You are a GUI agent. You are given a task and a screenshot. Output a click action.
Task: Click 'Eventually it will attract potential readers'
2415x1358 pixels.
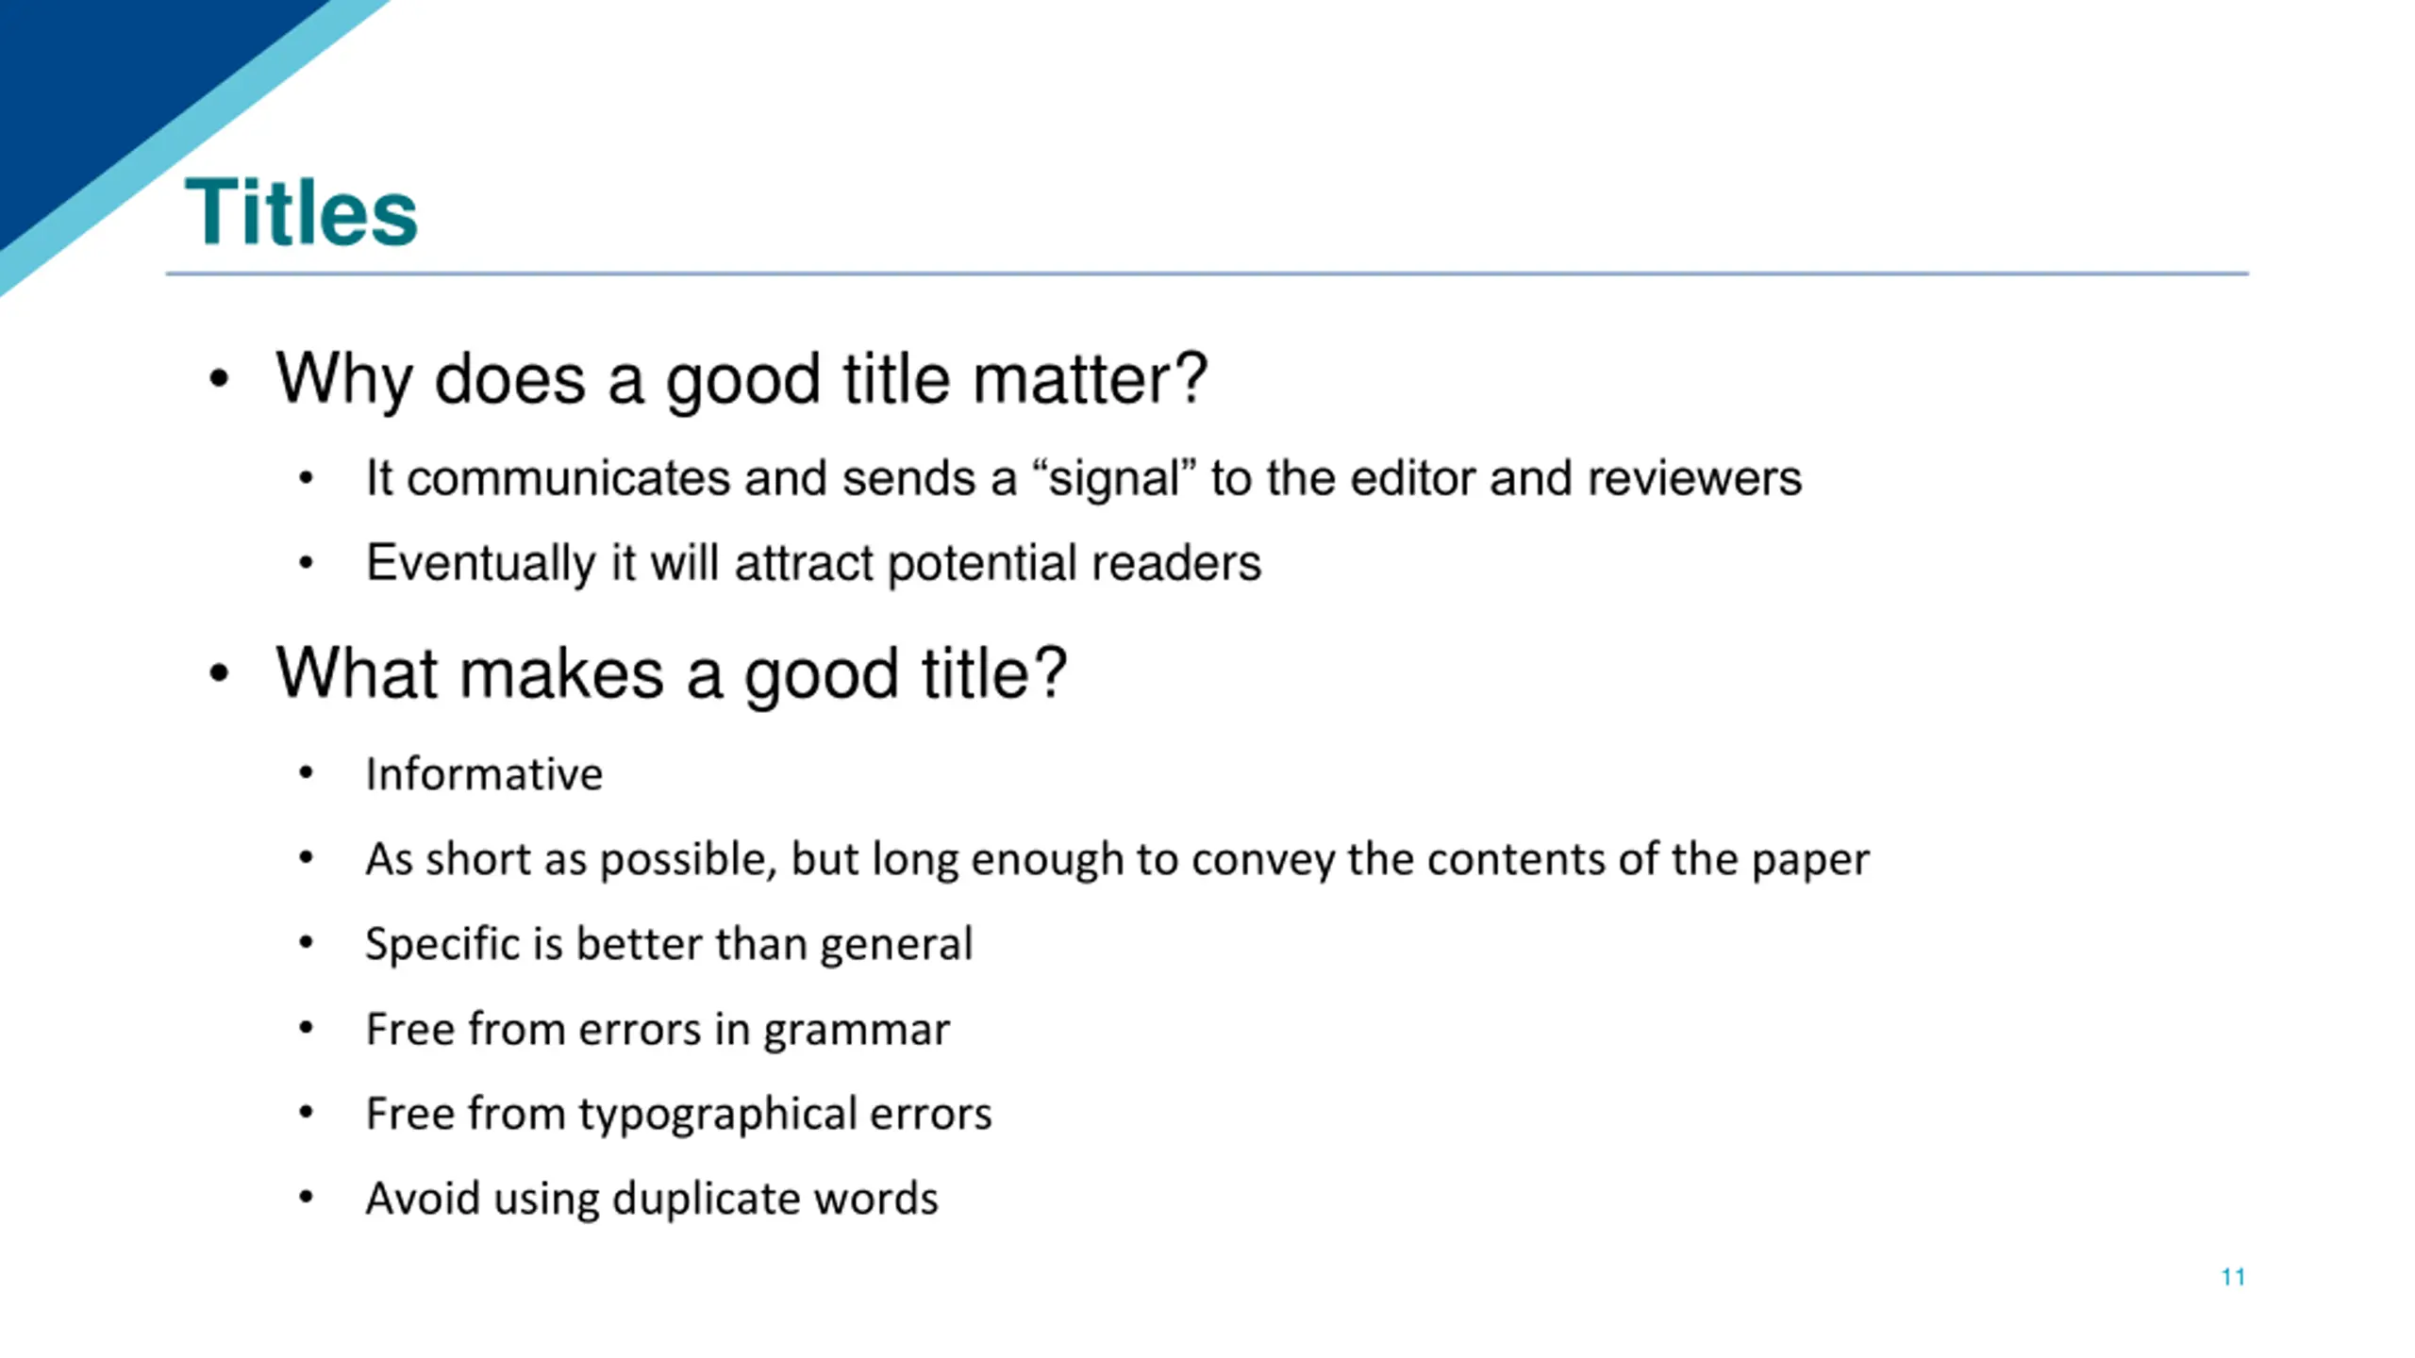(813, 564)
